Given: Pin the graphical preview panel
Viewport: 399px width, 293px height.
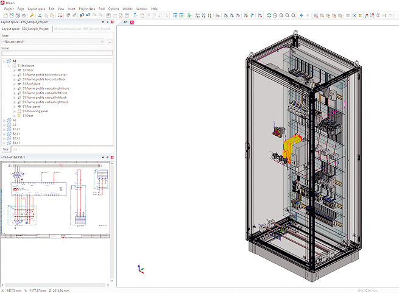Looking at the screenshot, I should pyautogui.click(x=107, y=157).
